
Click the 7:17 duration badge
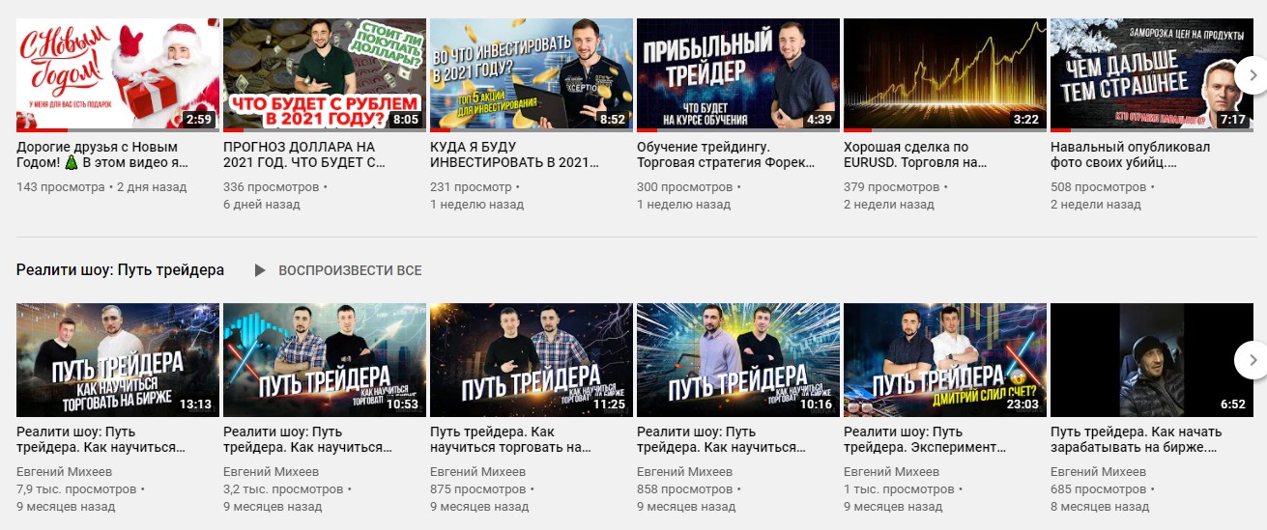tap(1231, 120)
